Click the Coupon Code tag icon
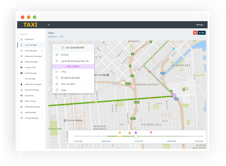 (x=22, y=68)
